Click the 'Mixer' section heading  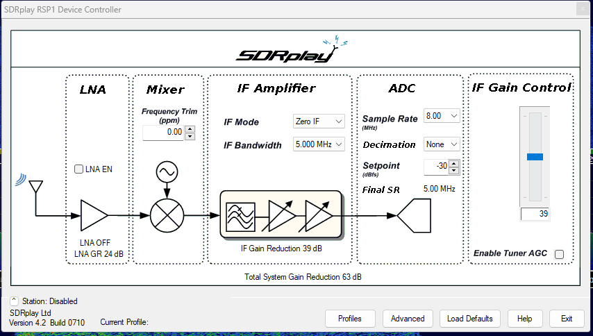[166, 90]
